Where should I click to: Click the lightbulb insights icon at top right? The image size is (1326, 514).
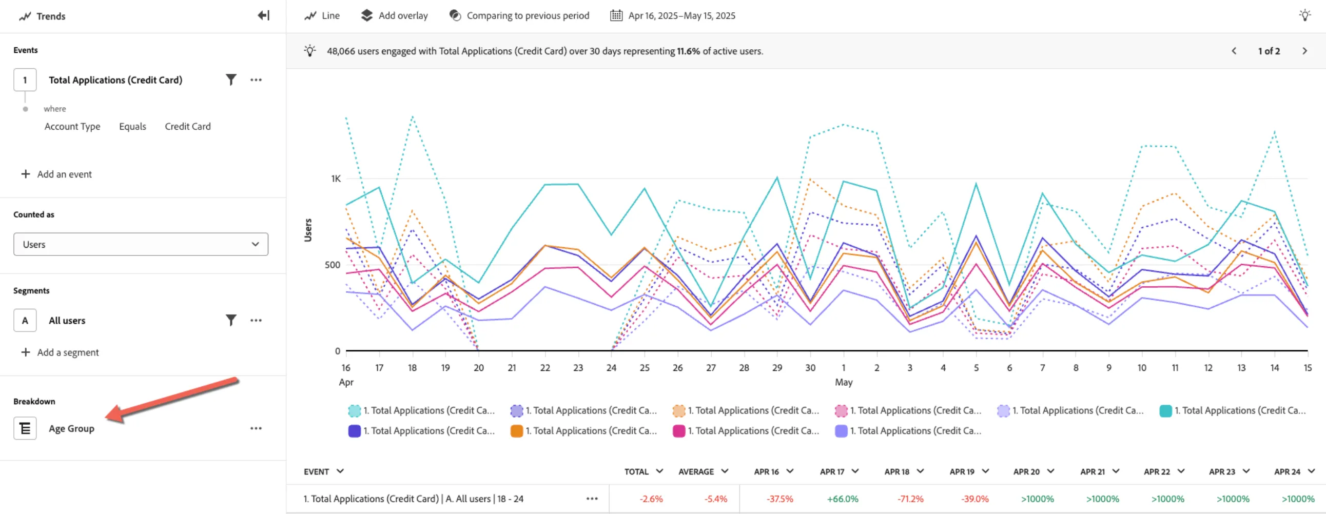click(1304, 15)
